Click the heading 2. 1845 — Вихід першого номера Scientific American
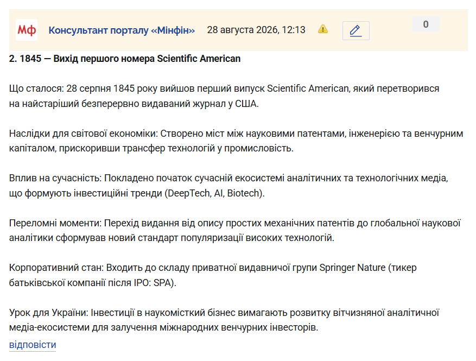476x361 pixels. point(125,58)
